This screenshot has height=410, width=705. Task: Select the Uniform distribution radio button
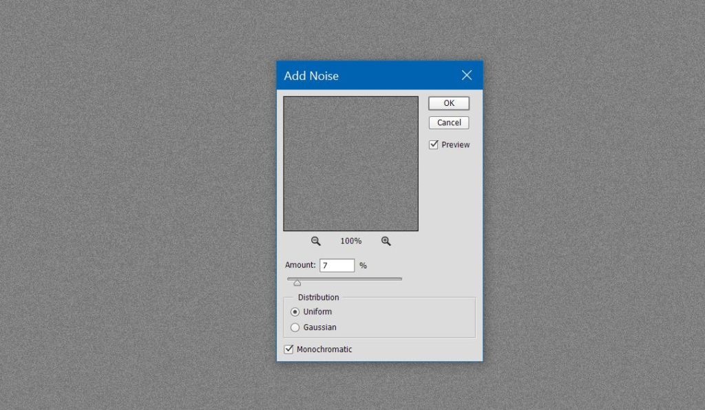295,311
